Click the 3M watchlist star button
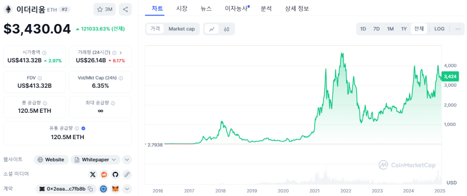Image resolution: width=467 pixels, height=196 pixels. point(104,9)
